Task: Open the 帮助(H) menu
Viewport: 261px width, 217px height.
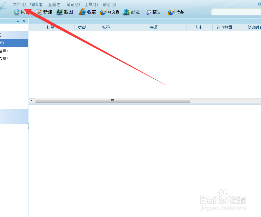Action: (x=109, y=5)
